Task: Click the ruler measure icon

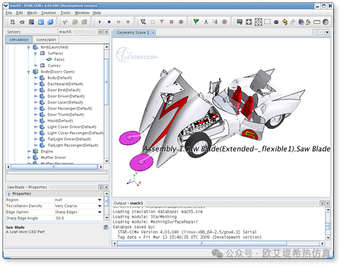Action: [x=317, y=22]
